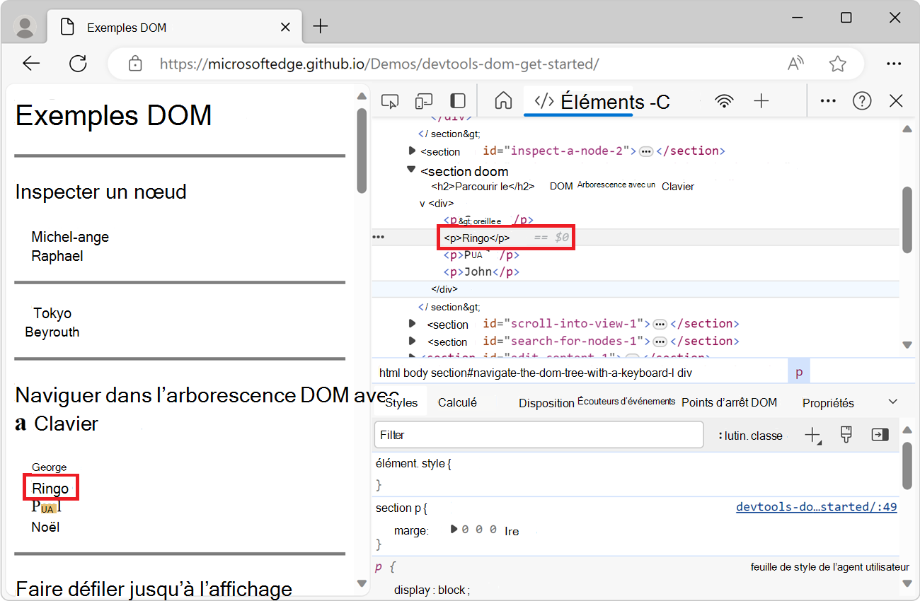Click the Beyrouth text on the page

52,332
